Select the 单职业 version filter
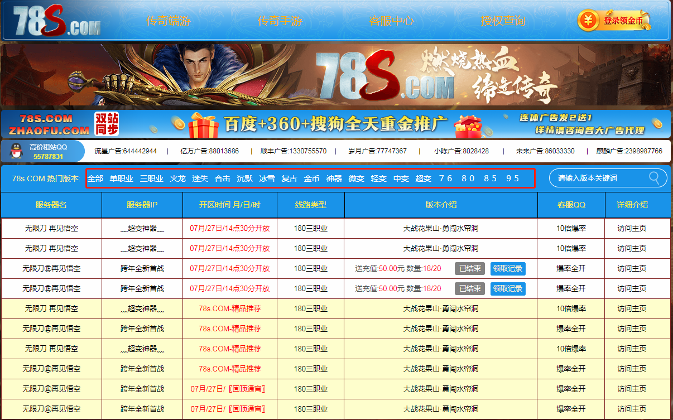This screenshot has width=673, height=420. point(122,178)
